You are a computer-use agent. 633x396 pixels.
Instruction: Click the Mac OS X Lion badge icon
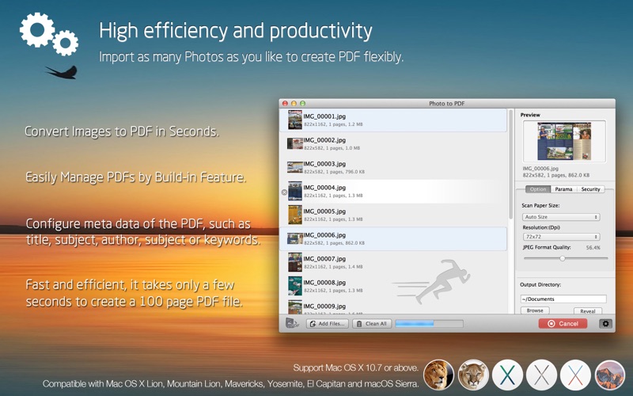[438, 375]
